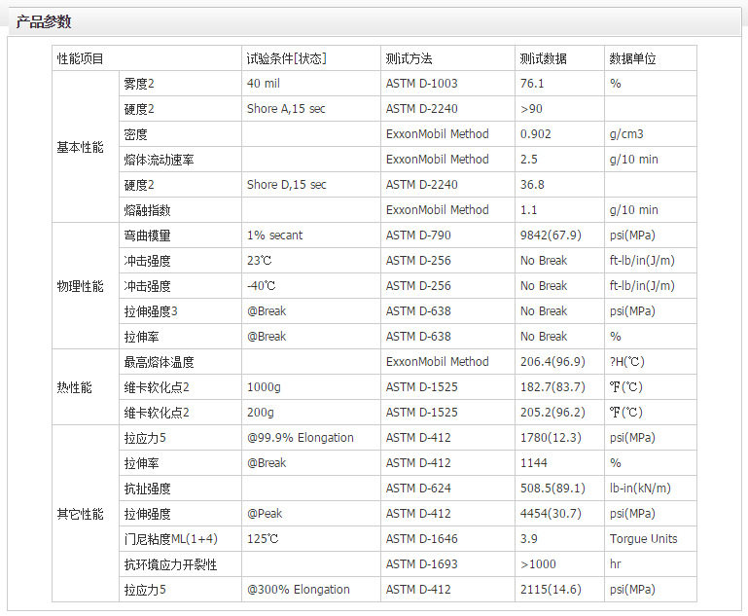Click the 产品参数 section heading
Screen dimensions: 748x616
click(44, 22)
